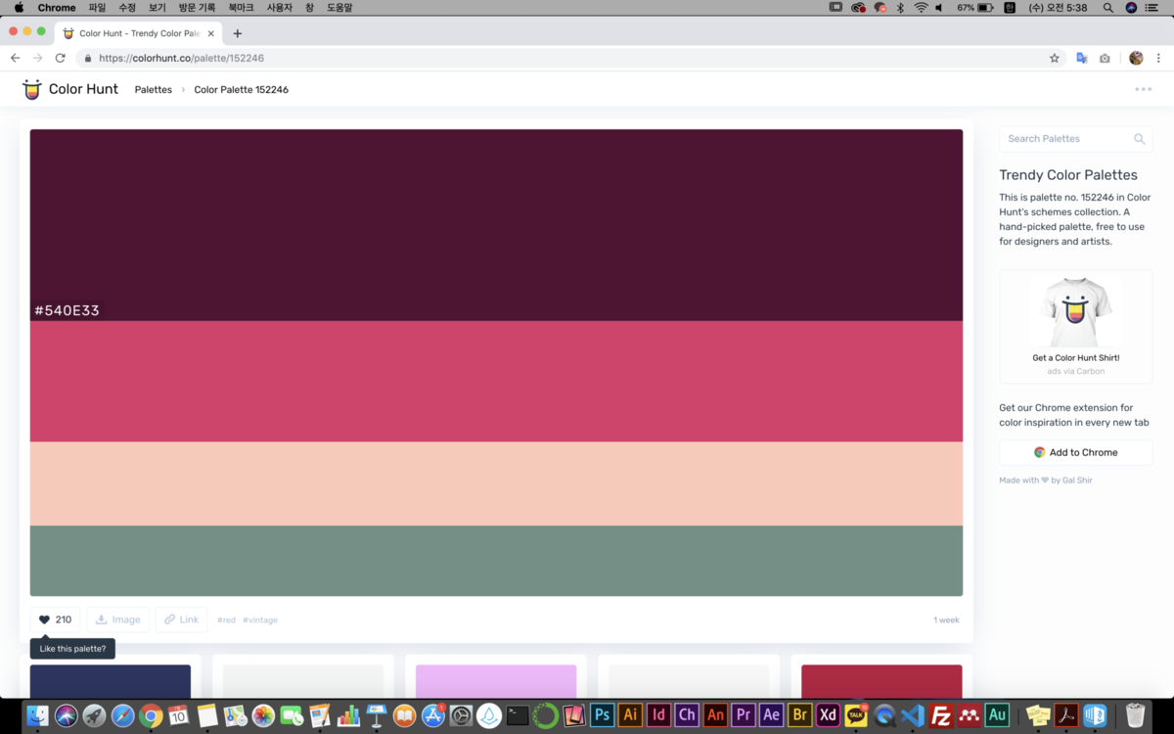Click the magnifier icon in Search Palettes box

(x=1139, y=138)
